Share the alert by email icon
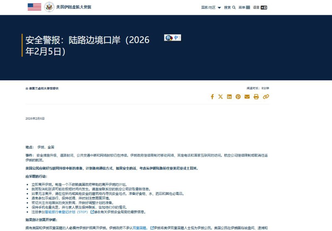This screenshot has width=332, height=231. click(247, 97)
